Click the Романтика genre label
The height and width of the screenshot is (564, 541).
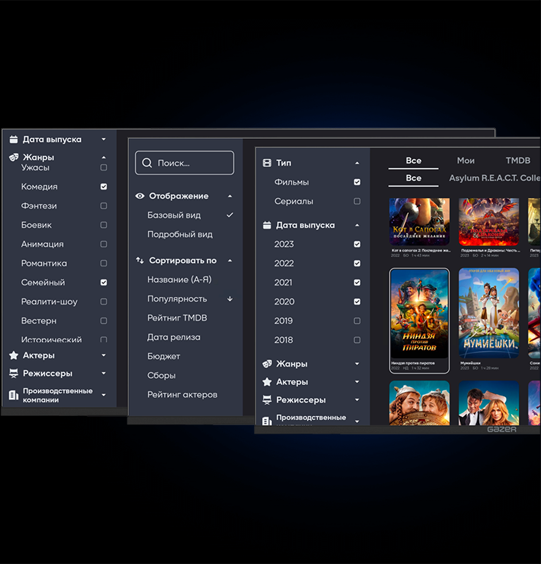[x=44, y=263]
